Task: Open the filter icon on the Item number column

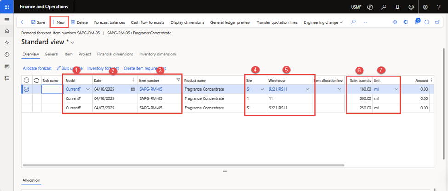Action: tap(178, 80)
